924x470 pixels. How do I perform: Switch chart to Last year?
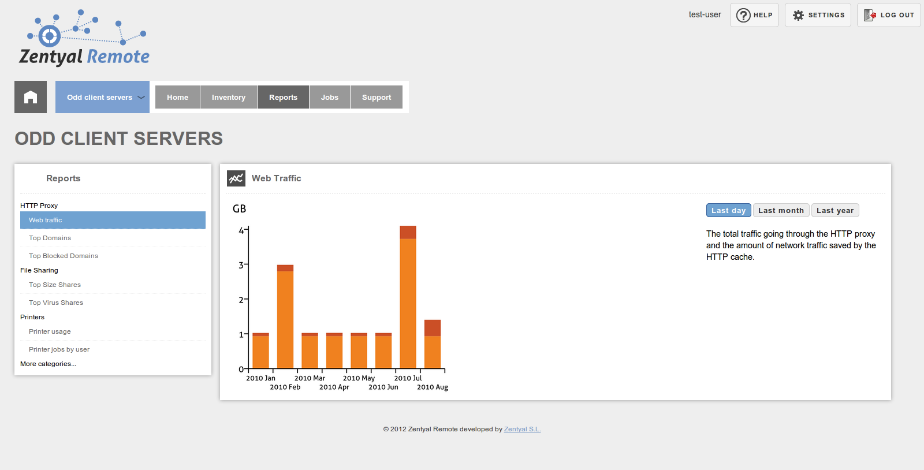click(x=835, y=210)
